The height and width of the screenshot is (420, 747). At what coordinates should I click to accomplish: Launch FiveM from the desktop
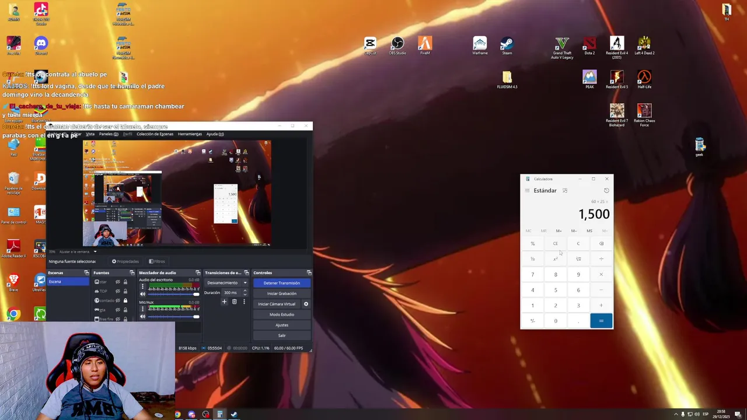click(425, 46)
